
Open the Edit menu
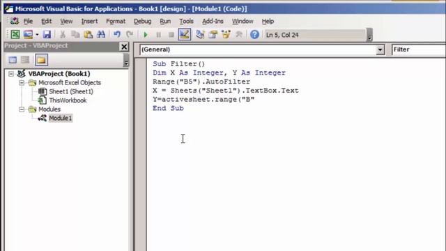click(47, 22)
